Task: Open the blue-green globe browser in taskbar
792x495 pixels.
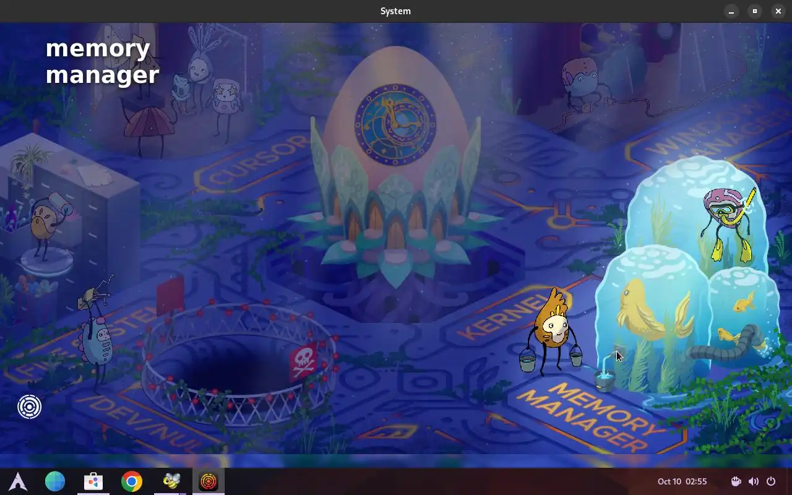Action: [55, 481]
